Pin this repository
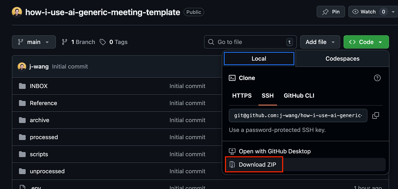Image resolution: width=398 pixels, height=189 pixels. [331, 12]
